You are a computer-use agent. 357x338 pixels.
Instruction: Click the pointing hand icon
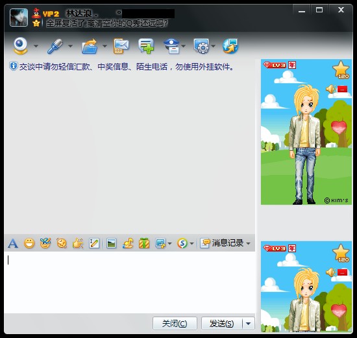click(78, 243)
